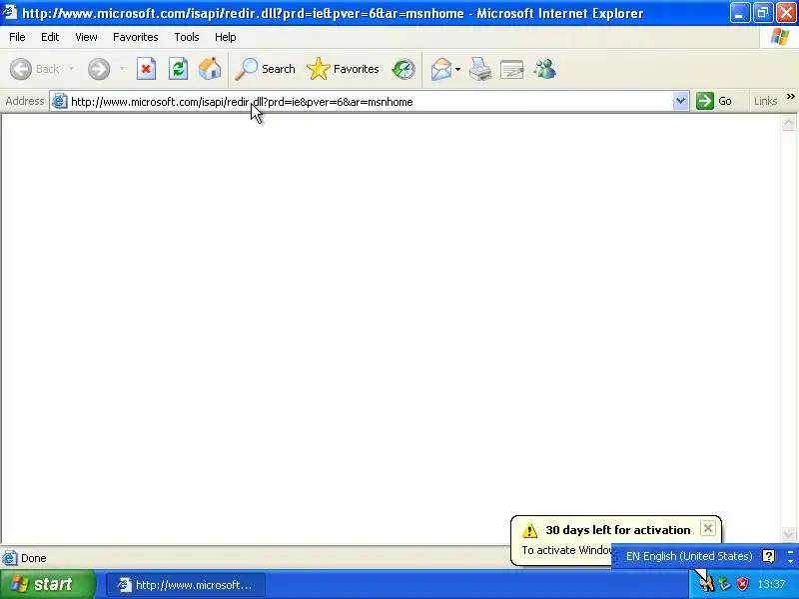The height and width of the screenshot is (599, 799).
Task: Click the scroll down arrow of page scrollbar
Action: click(789, 534)
